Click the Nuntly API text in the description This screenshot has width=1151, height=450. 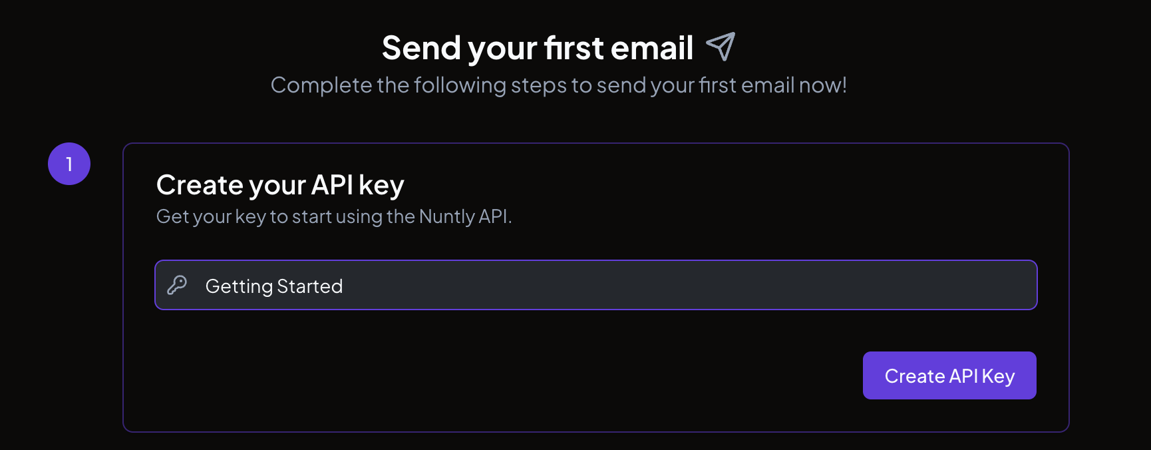463,216
